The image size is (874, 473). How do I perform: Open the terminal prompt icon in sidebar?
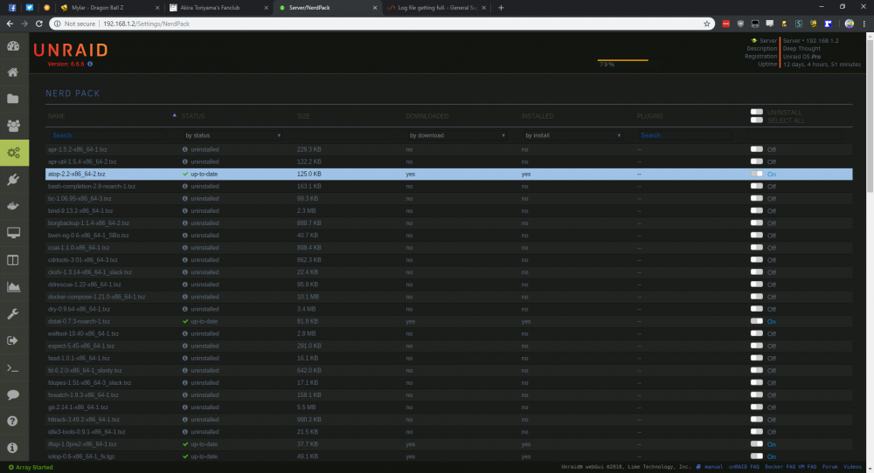13,367
